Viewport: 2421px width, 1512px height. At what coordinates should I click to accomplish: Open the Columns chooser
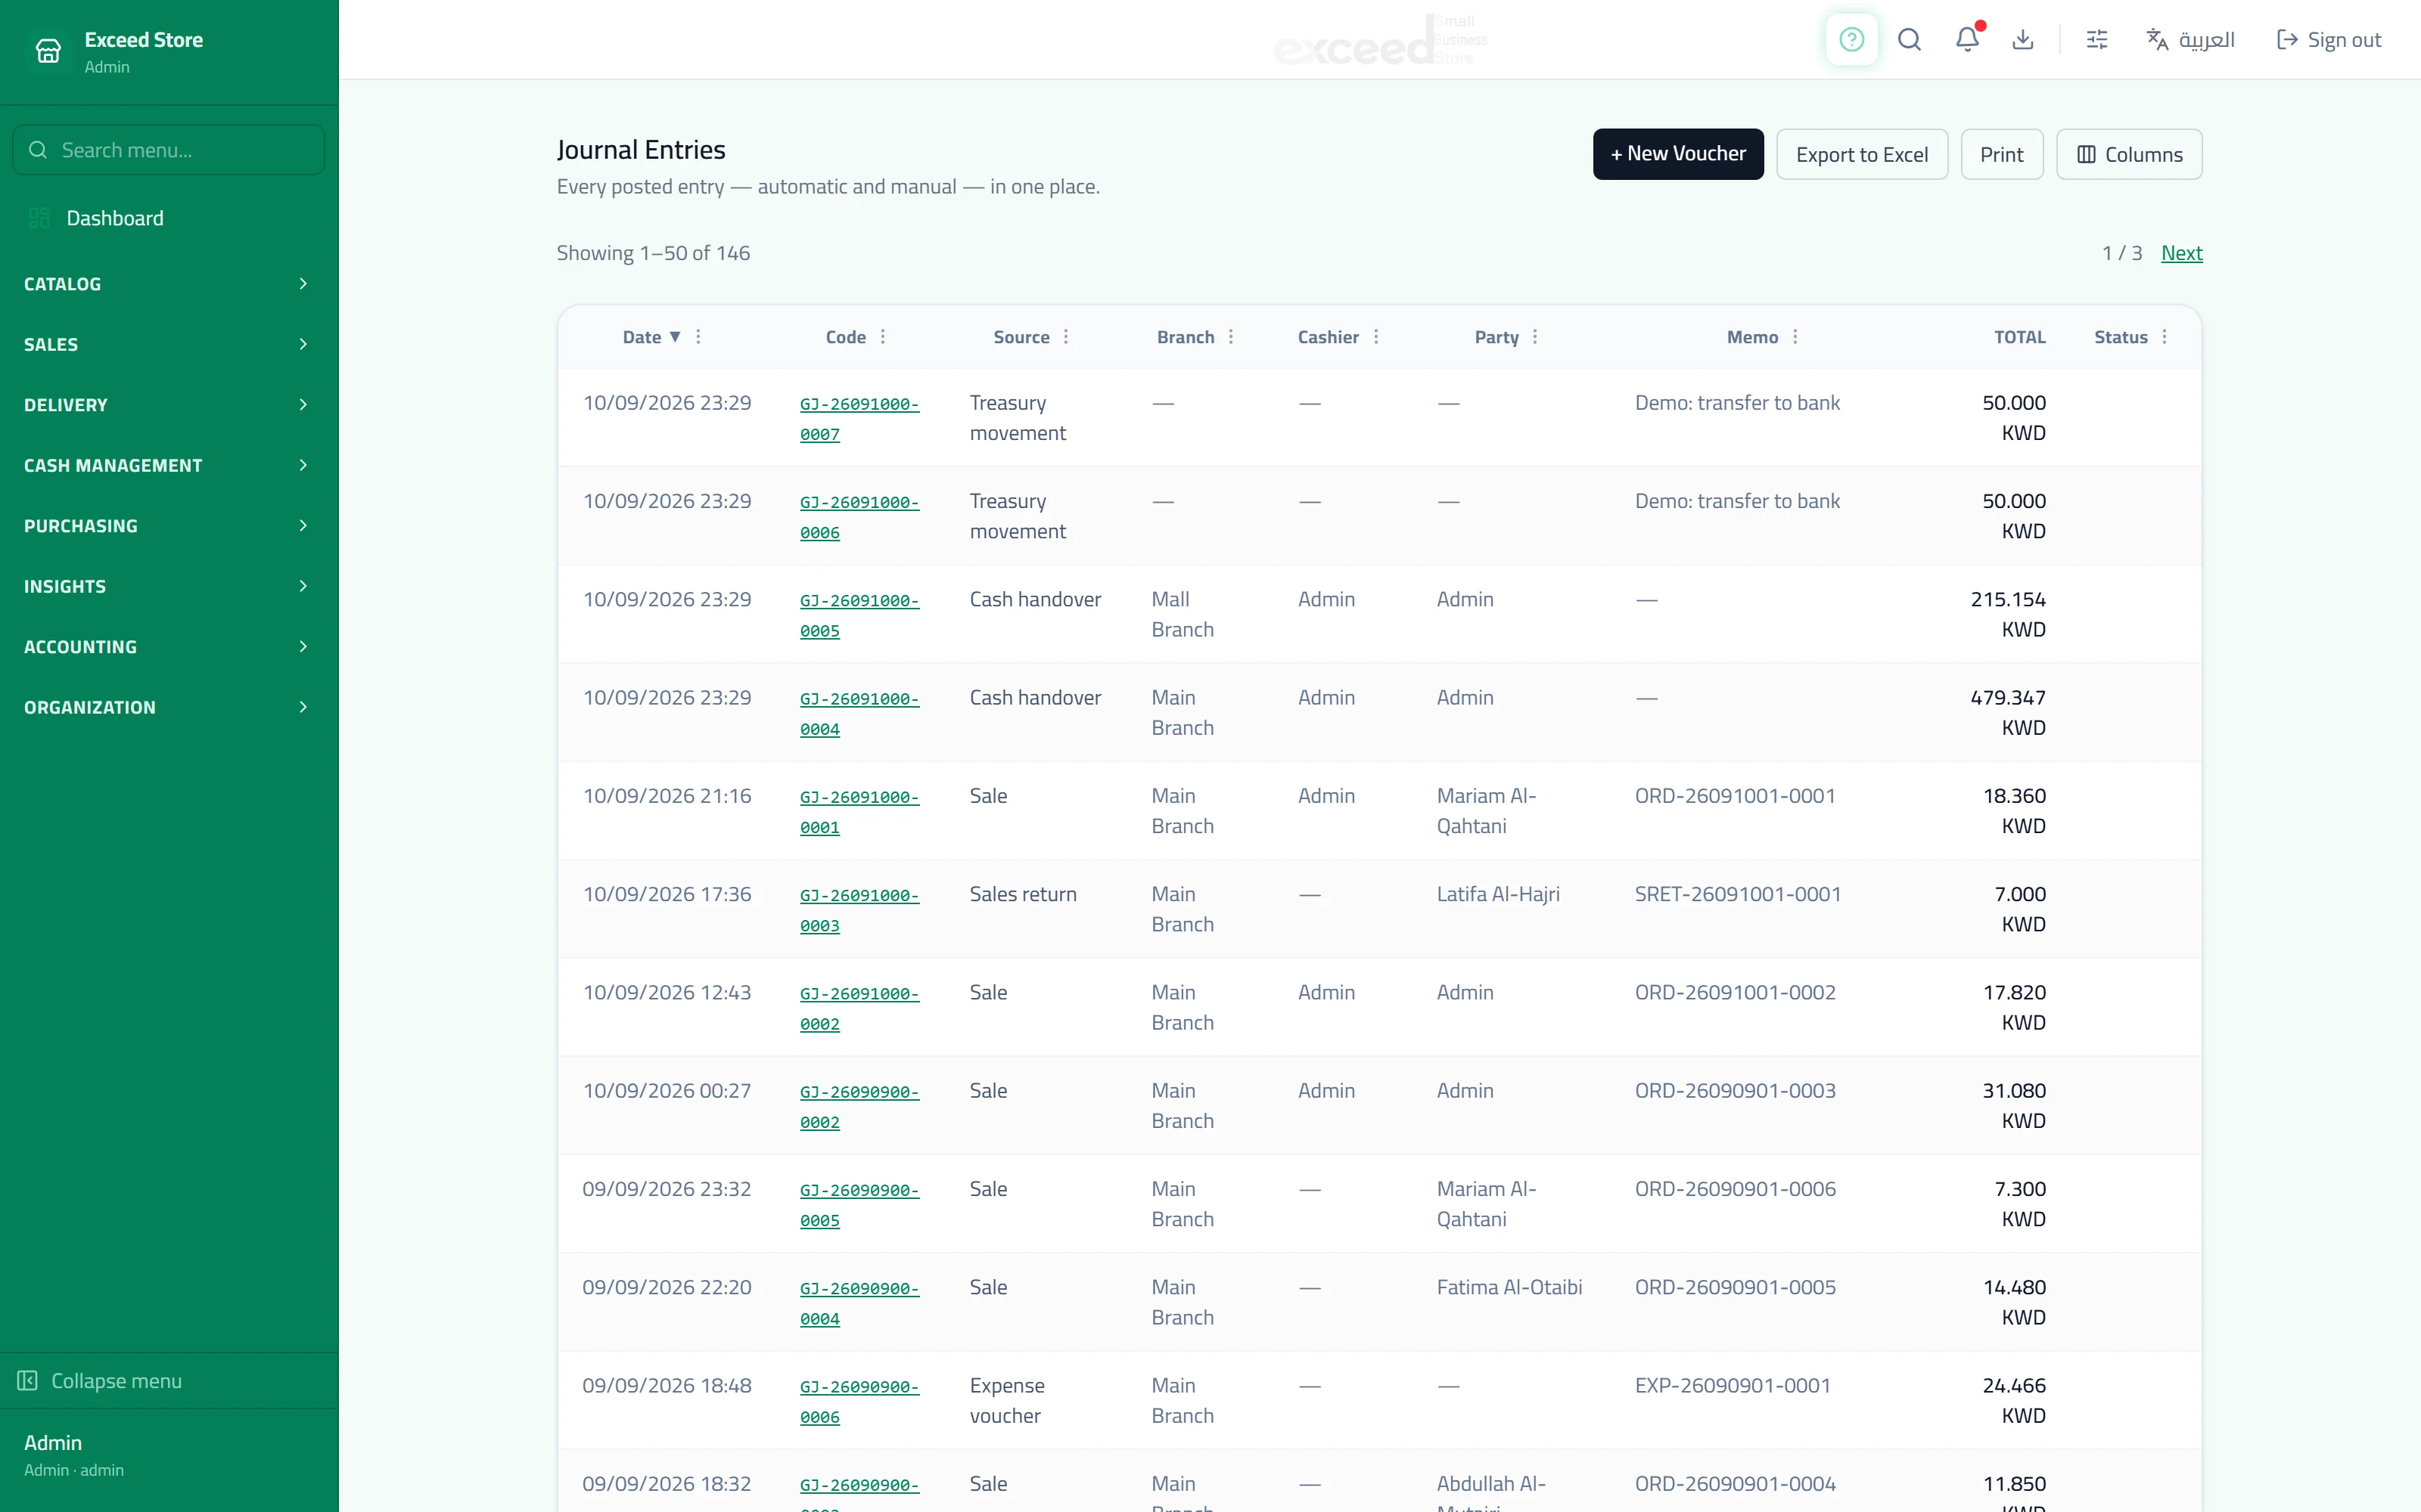tap(2129, 154)
